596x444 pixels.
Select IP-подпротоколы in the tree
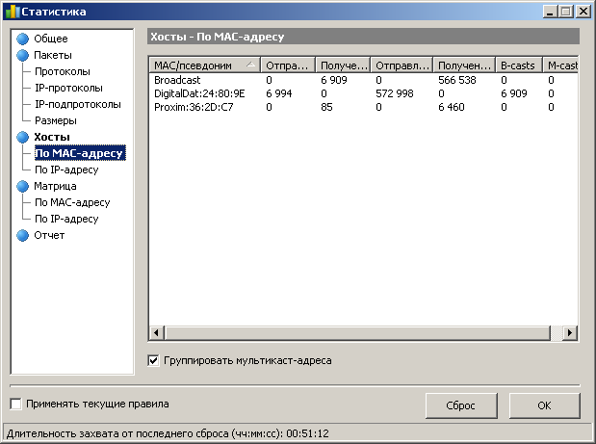tap(78, 104)
